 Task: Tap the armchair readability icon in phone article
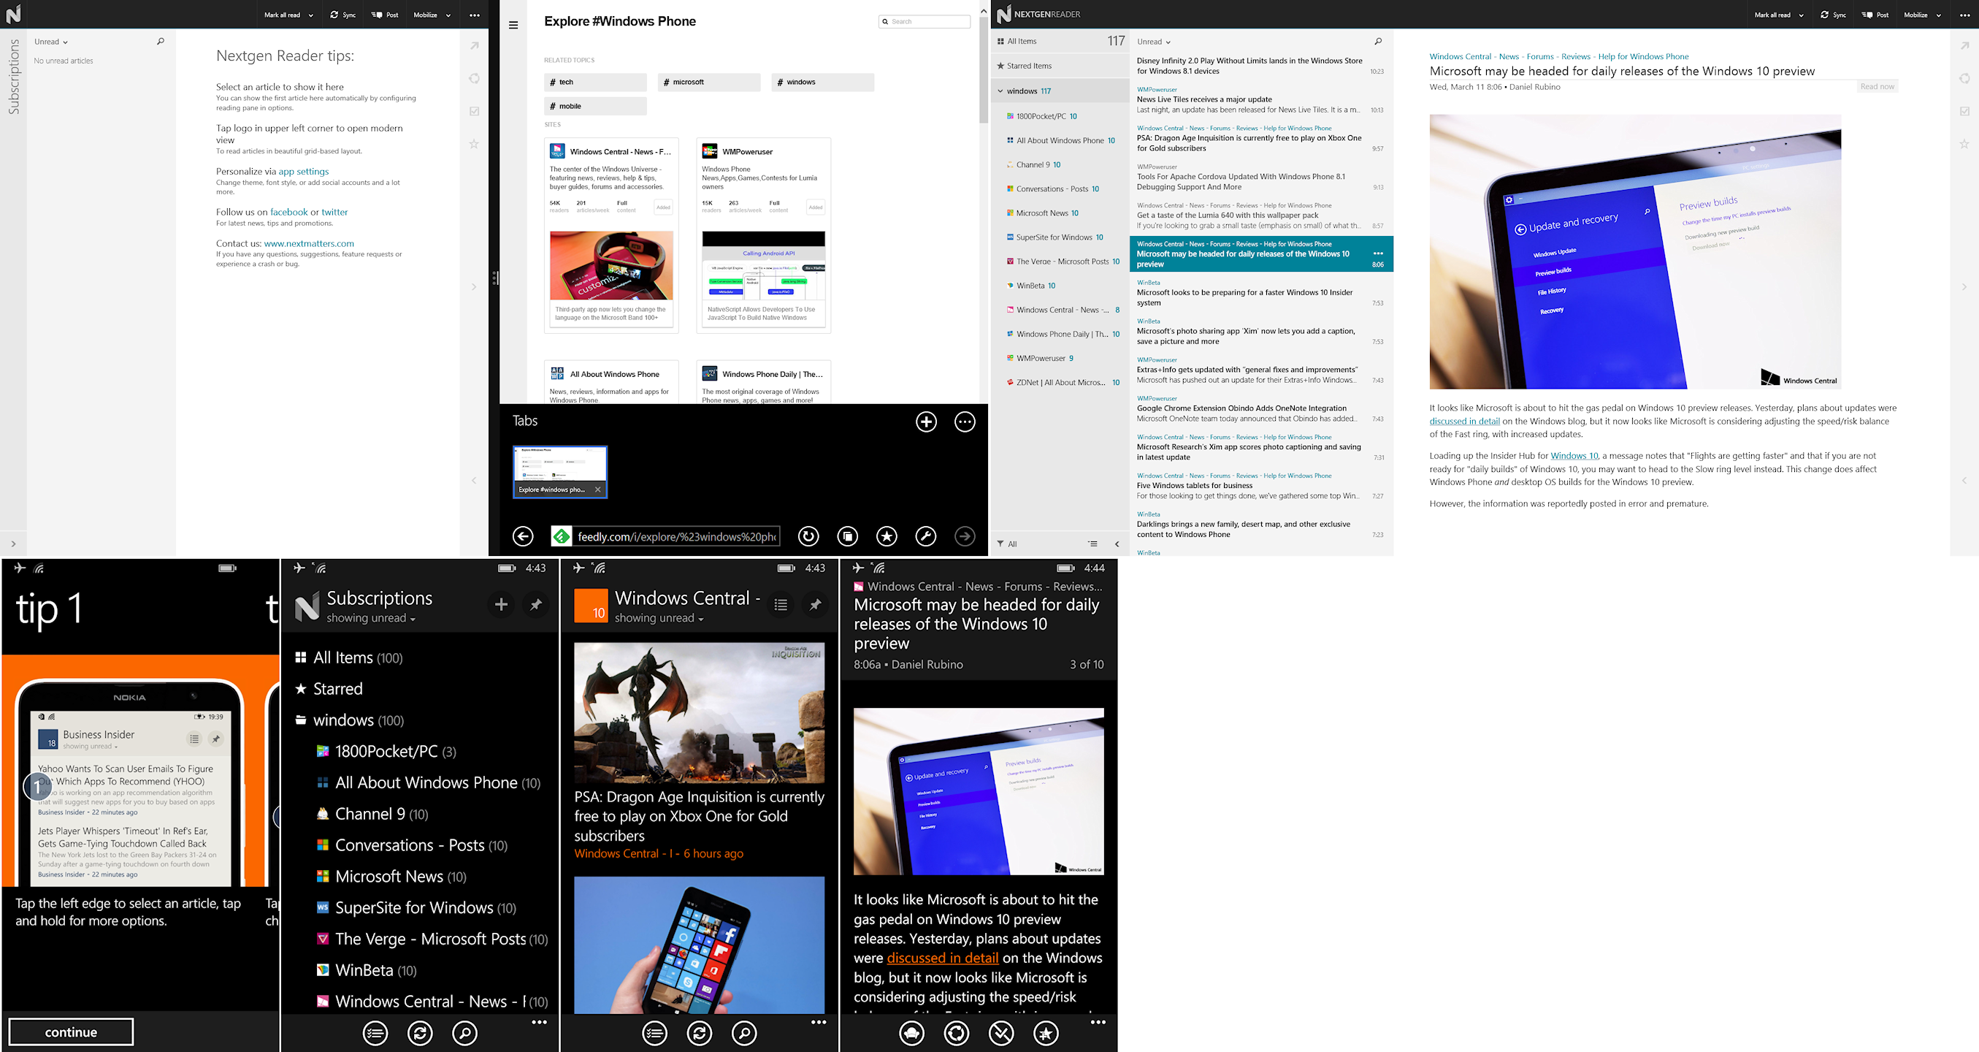[x=912, y=1034]
